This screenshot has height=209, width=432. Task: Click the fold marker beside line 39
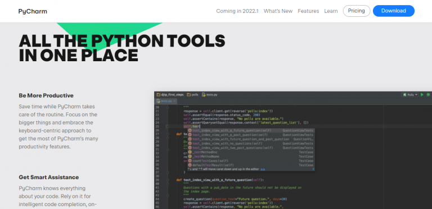coord(167,180)
